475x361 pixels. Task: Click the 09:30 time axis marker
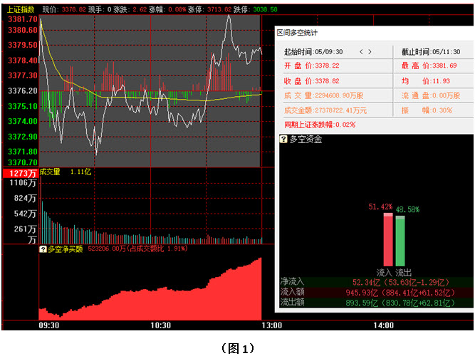48,325
